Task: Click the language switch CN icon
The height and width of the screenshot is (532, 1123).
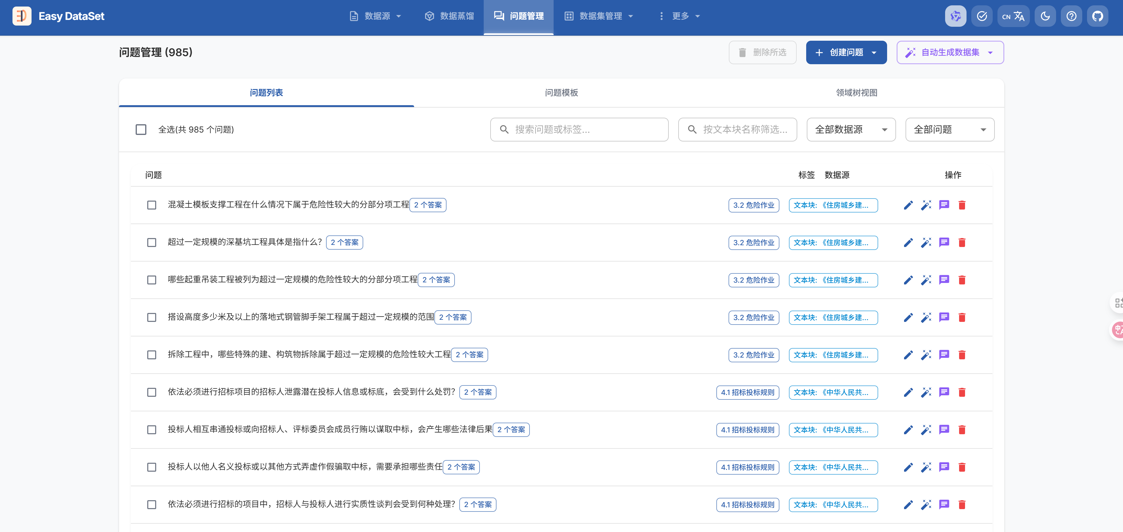Action: pyautogui.click(x=1013, y=16)
